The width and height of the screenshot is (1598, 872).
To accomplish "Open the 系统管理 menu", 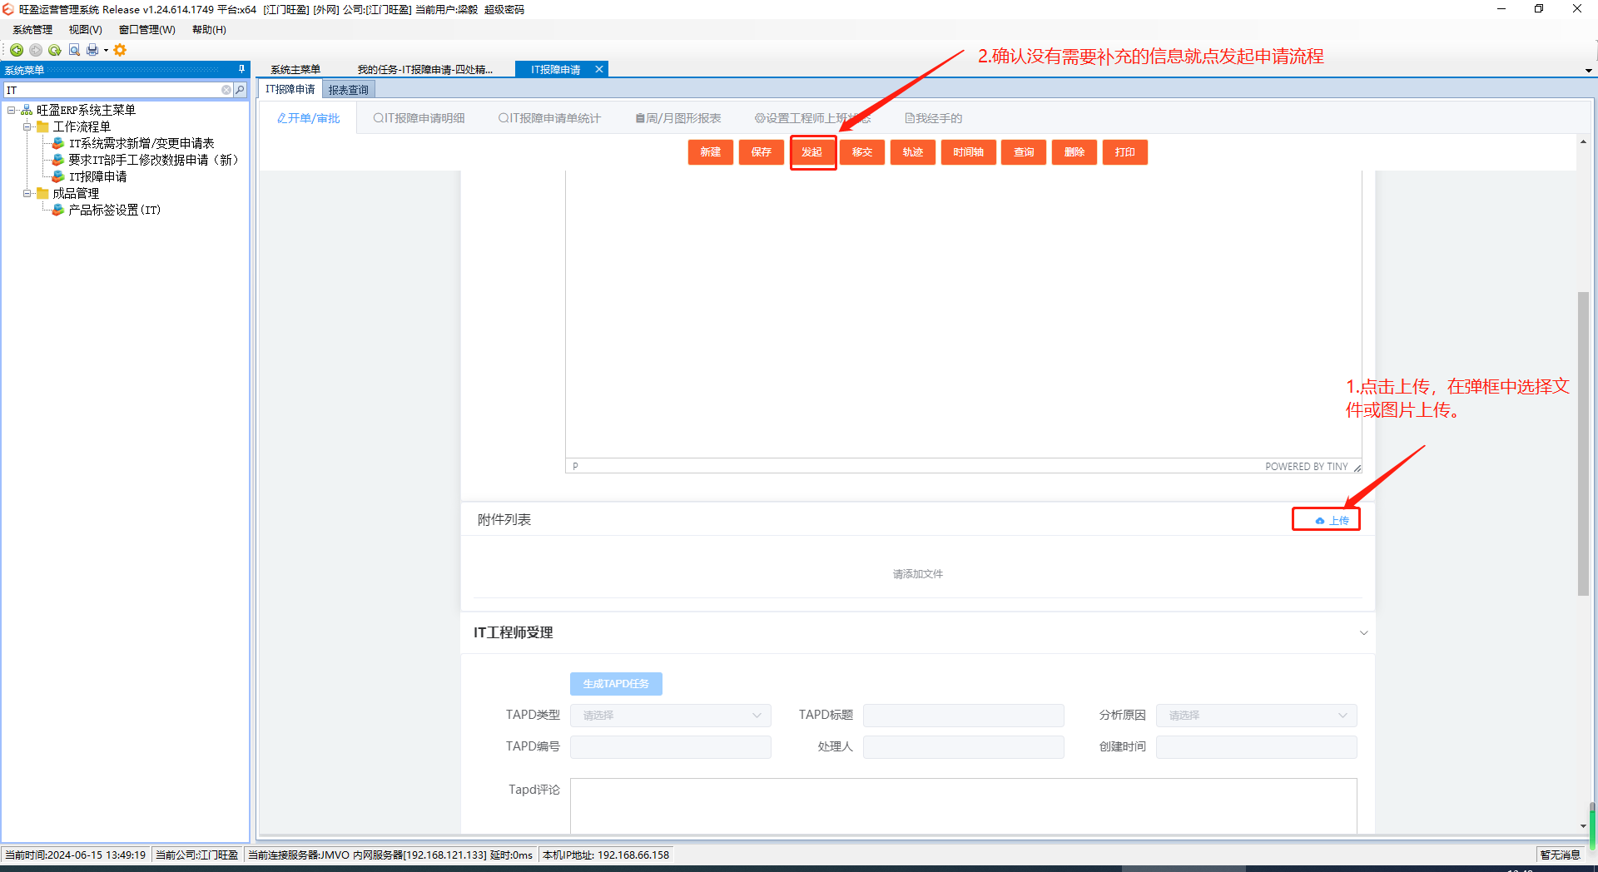I will click(32, 30).
